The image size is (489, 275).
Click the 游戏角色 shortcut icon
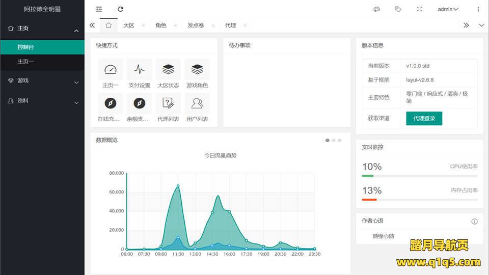[197, 70]
